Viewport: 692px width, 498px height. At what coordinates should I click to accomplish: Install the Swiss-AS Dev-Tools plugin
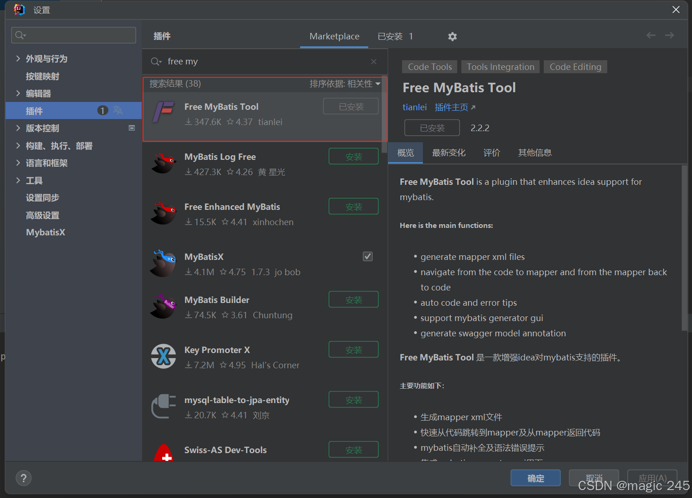click(x=353, y=450)
